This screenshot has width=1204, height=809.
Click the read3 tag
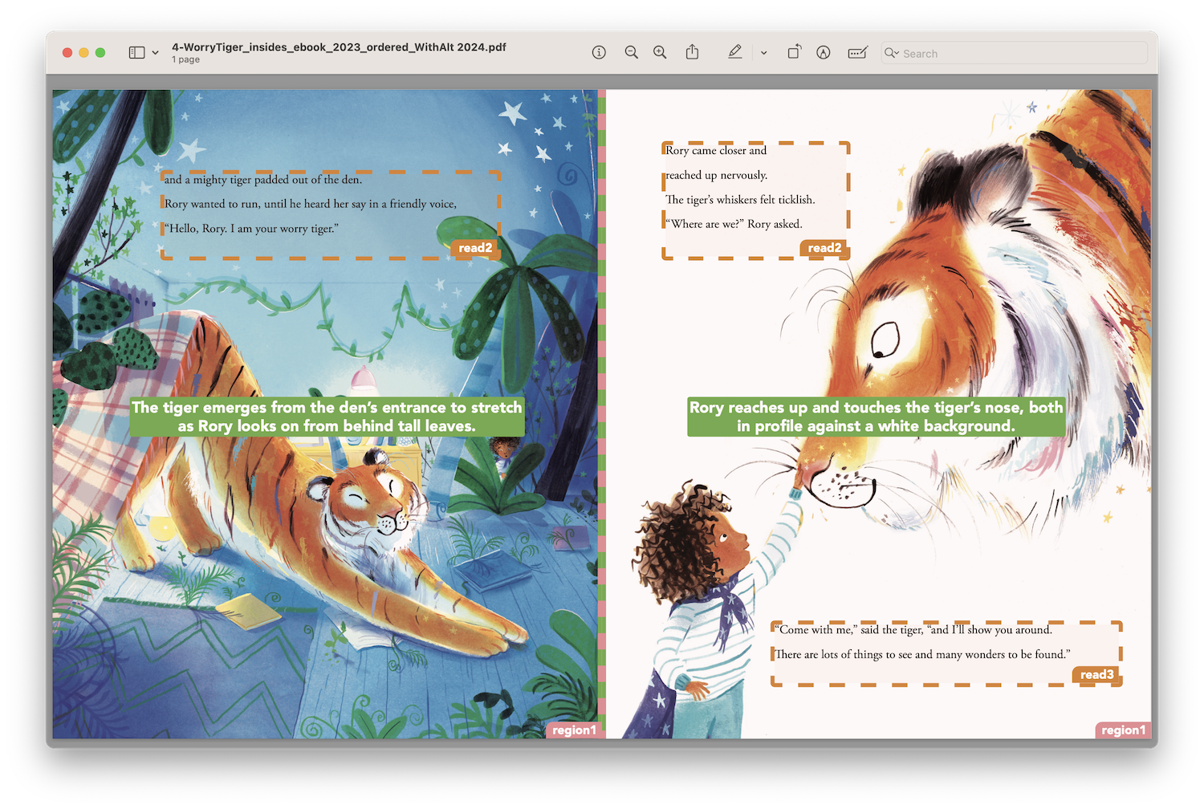click(1096, 675)
